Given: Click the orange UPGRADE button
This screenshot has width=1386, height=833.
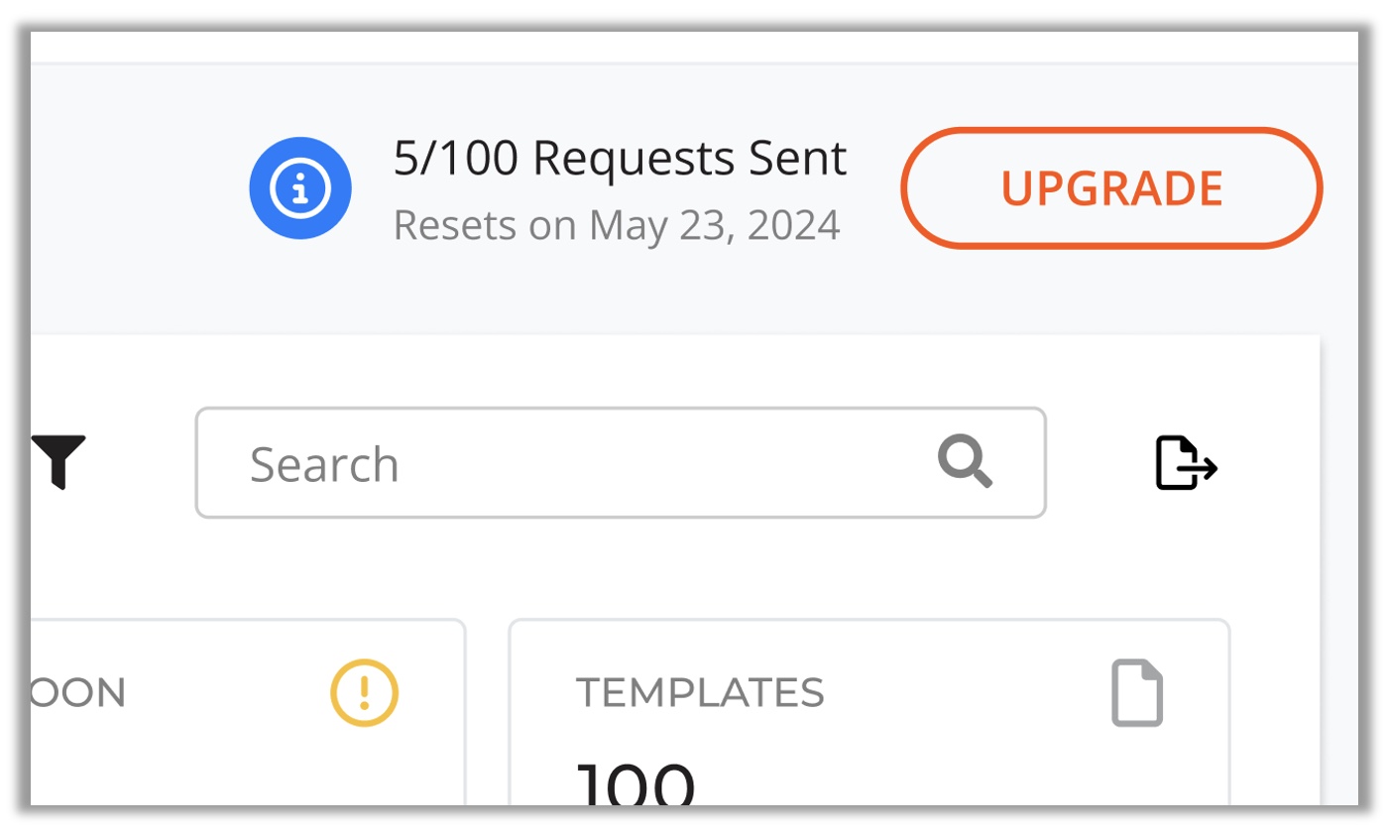Looking at the screenshot, I should [1111, 188].
